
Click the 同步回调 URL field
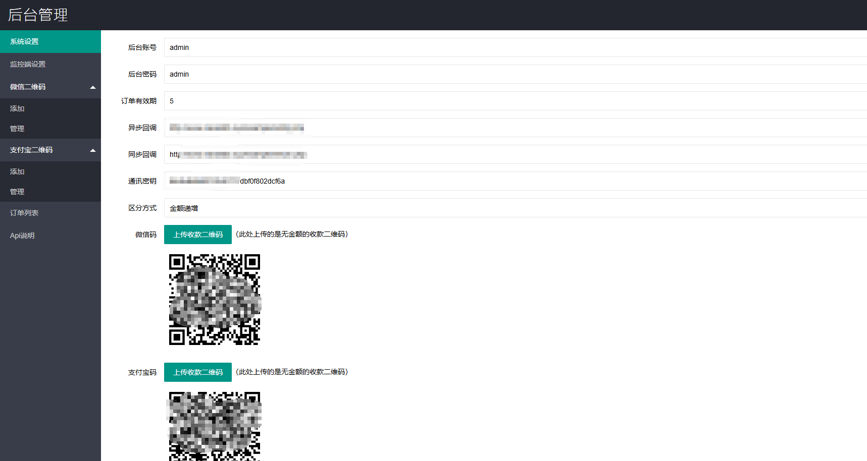516,154
